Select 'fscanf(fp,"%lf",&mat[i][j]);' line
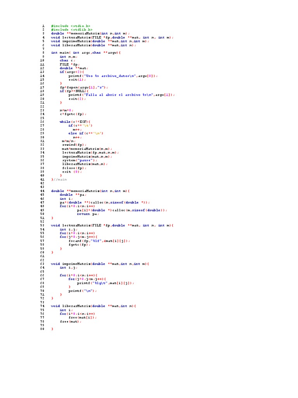Image resolution: width=298 pixels, height=398 pixels. pyautogui.click(x=99, y=241)
